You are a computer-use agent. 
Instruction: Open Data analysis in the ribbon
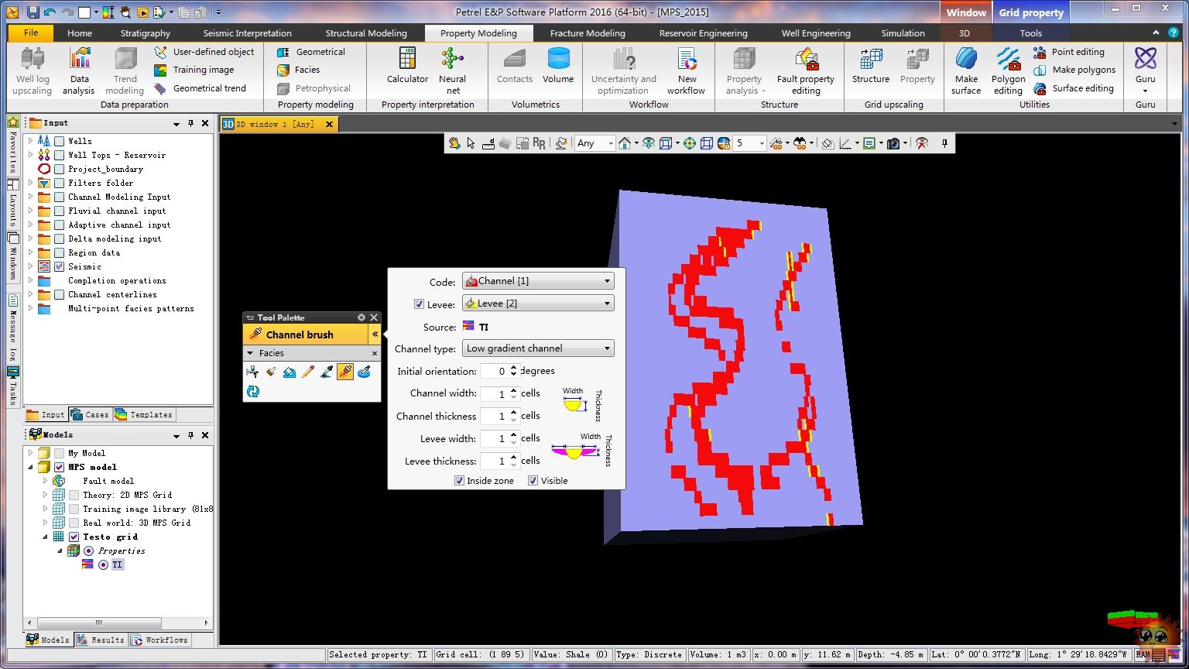coord(79,70)
